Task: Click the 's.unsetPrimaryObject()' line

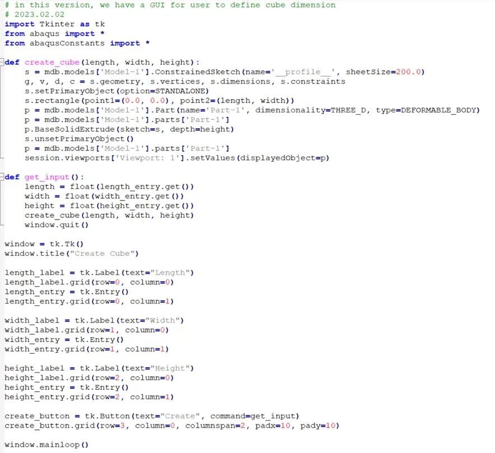Action: (x=79, y=139)
